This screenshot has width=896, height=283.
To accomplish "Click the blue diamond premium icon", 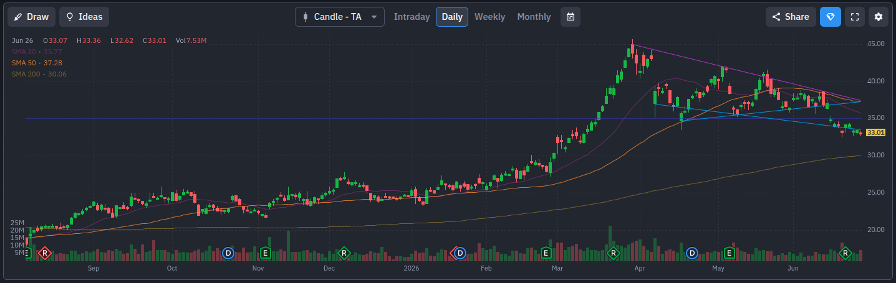I will pyautogui.click(x=830, y=17).
